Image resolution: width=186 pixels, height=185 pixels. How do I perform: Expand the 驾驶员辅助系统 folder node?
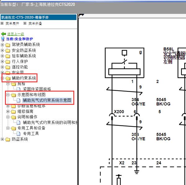click(2, 45)
